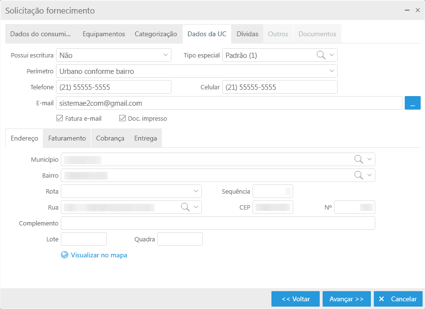
Task: Click the Complemento input field
Action: coord(218,223)
